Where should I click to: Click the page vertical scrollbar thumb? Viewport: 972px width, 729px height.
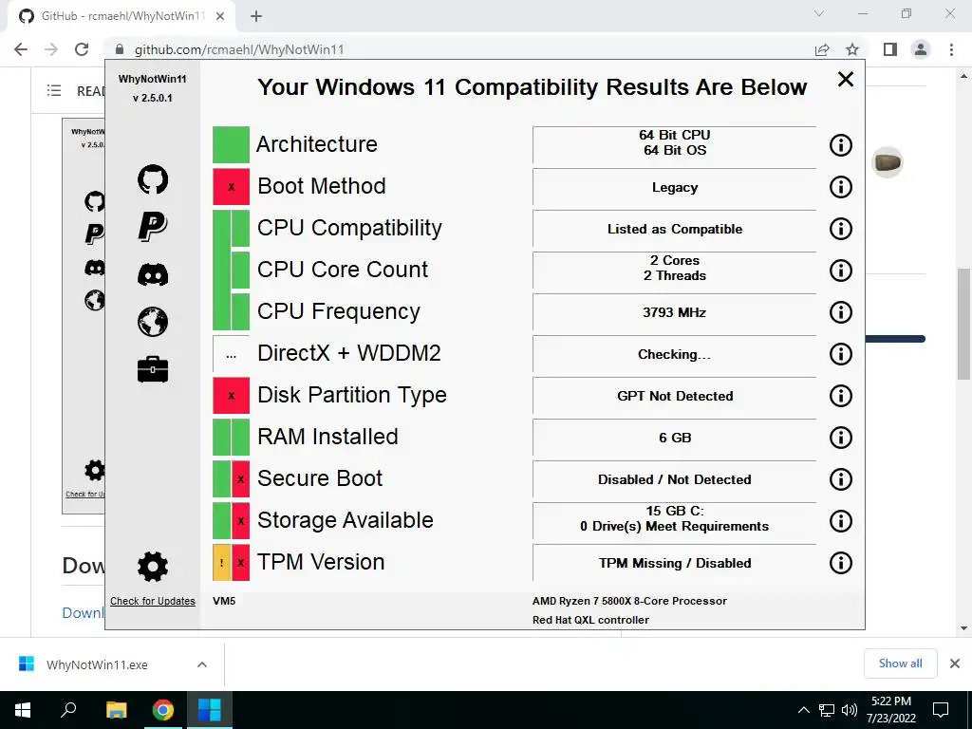963,324
